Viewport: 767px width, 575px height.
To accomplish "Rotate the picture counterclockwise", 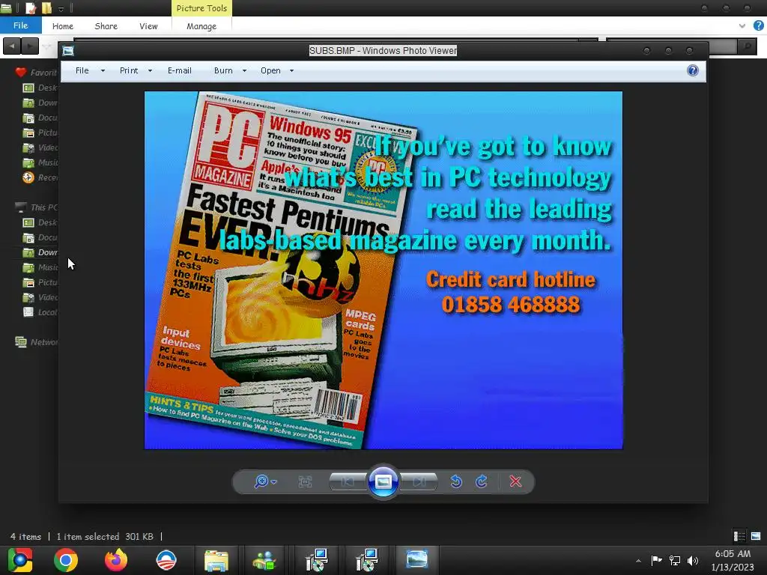I will pos(456,481).
